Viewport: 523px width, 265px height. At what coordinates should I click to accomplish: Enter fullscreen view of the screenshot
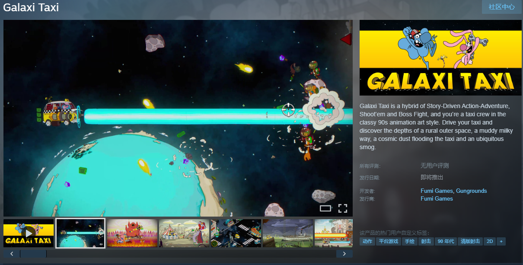point(343,208)
